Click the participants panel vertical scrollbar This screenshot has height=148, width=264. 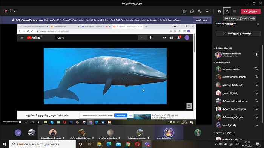click(x=262, y=84)
